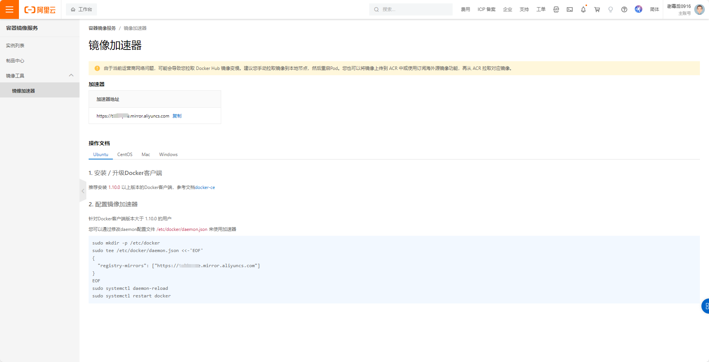Click the lightbulb tips icon
709x362 pixels.
(611, 9)
